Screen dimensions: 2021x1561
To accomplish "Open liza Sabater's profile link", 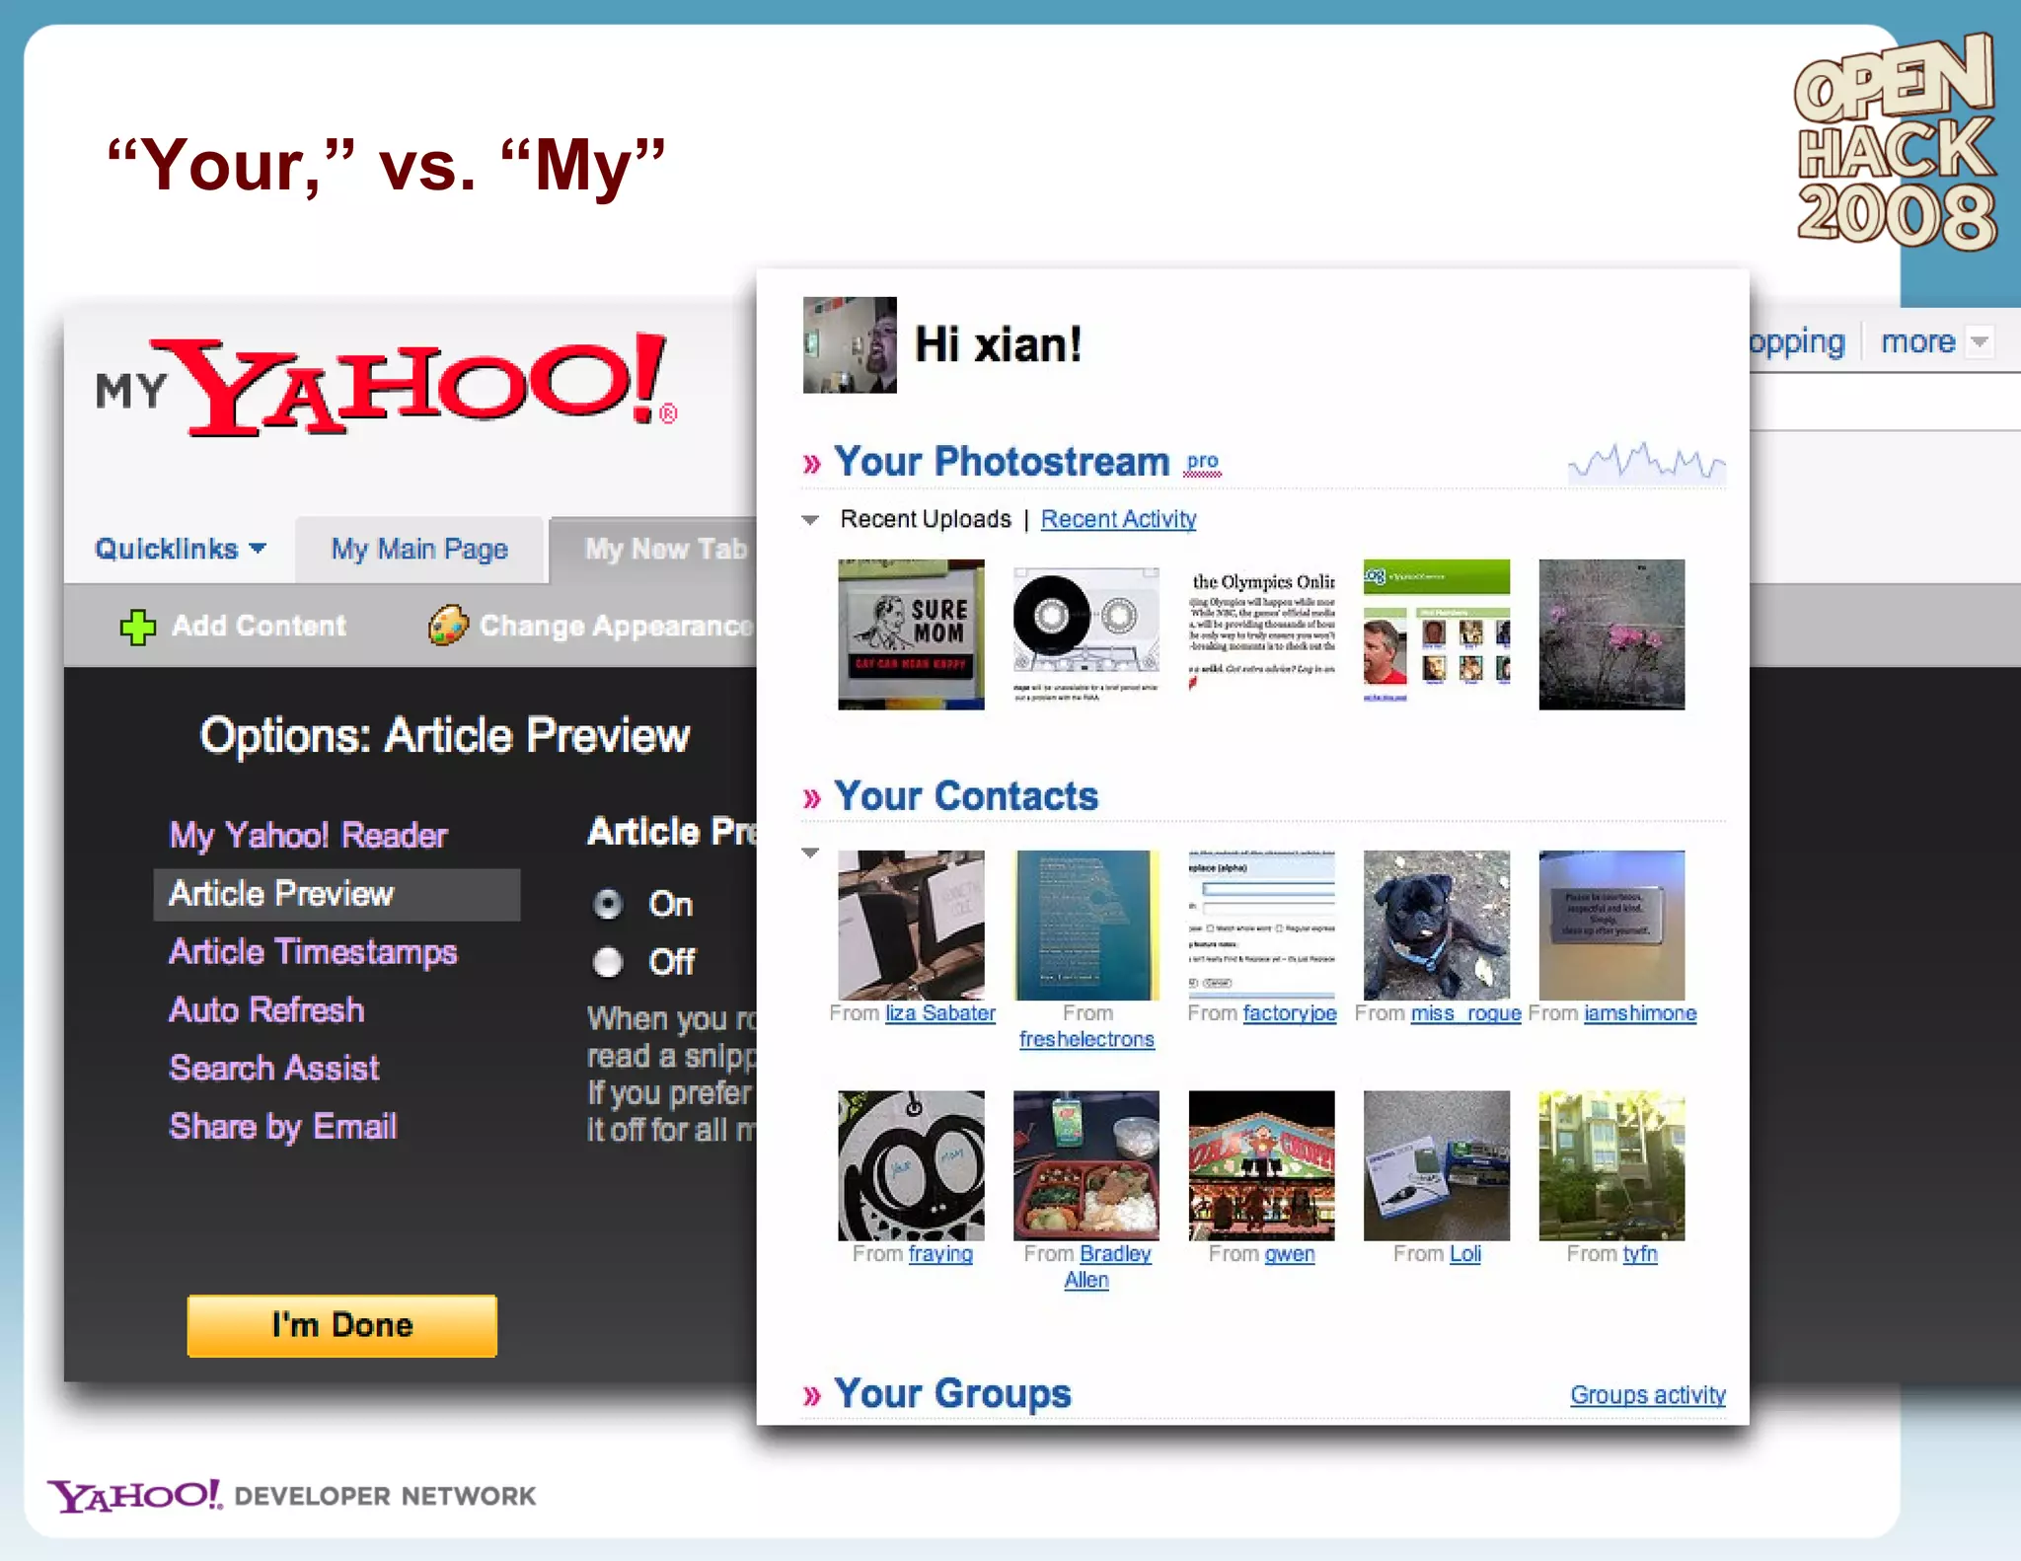I will pos(940,1013).
